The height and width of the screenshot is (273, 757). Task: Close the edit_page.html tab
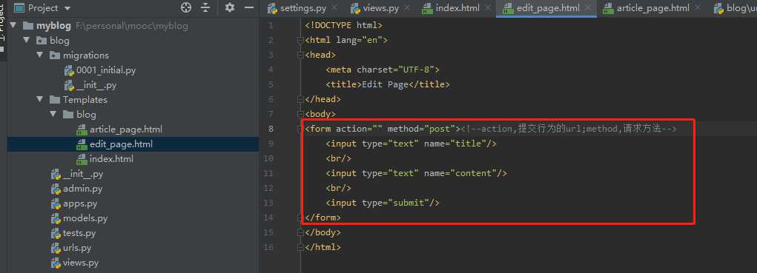click(x=587, y=8)
